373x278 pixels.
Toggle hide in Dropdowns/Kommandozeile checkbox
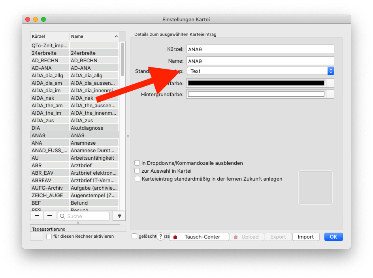pyautogui.click(x=137, y=163)
